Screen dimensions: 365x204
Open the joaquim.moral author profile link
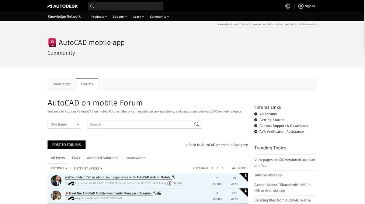point(83,199)
